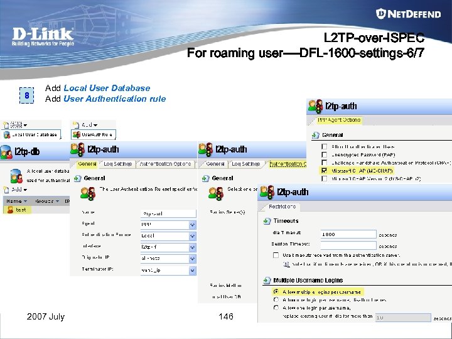
Task: Open the Interface dropdown showing l2tp
Action: (192, 247)
